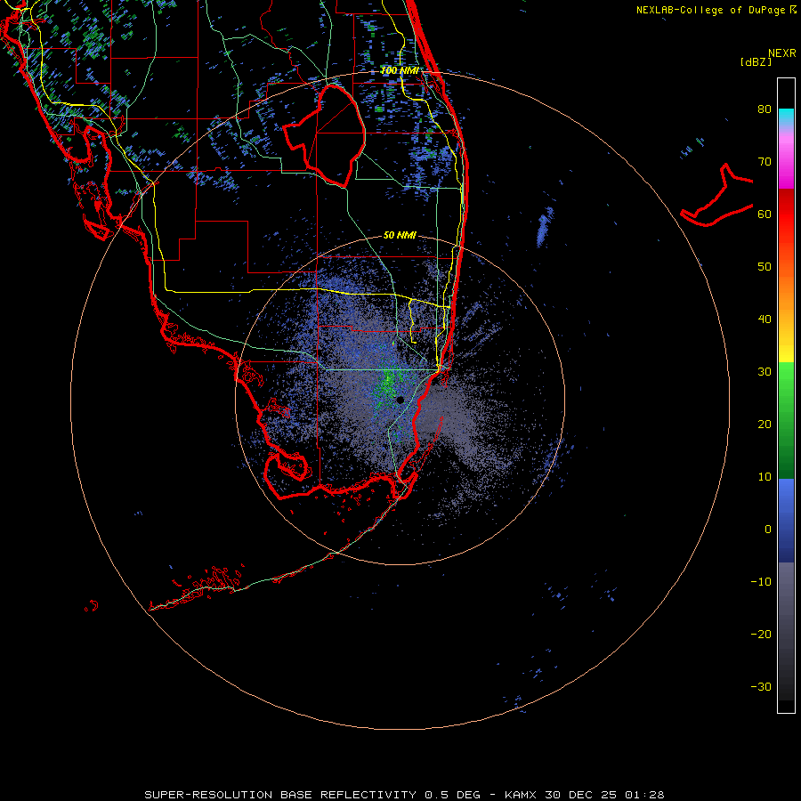Click the cyan top of the color bar
The height and width of the screenshot is (801, 801).
tap(786, 115)
